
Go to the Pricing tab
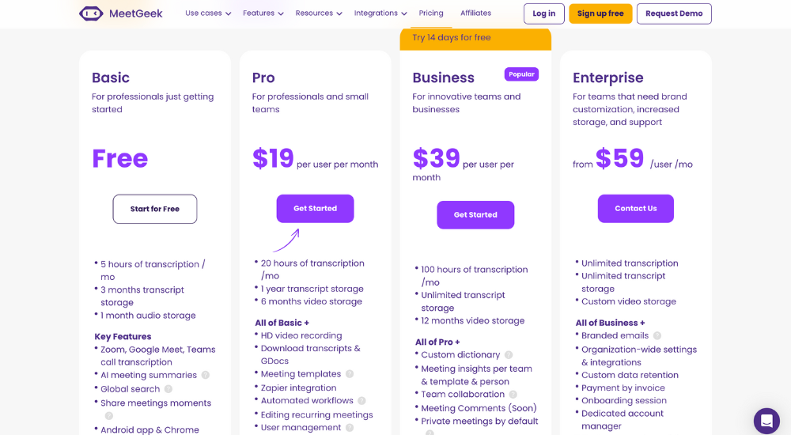tap(431, 13)
